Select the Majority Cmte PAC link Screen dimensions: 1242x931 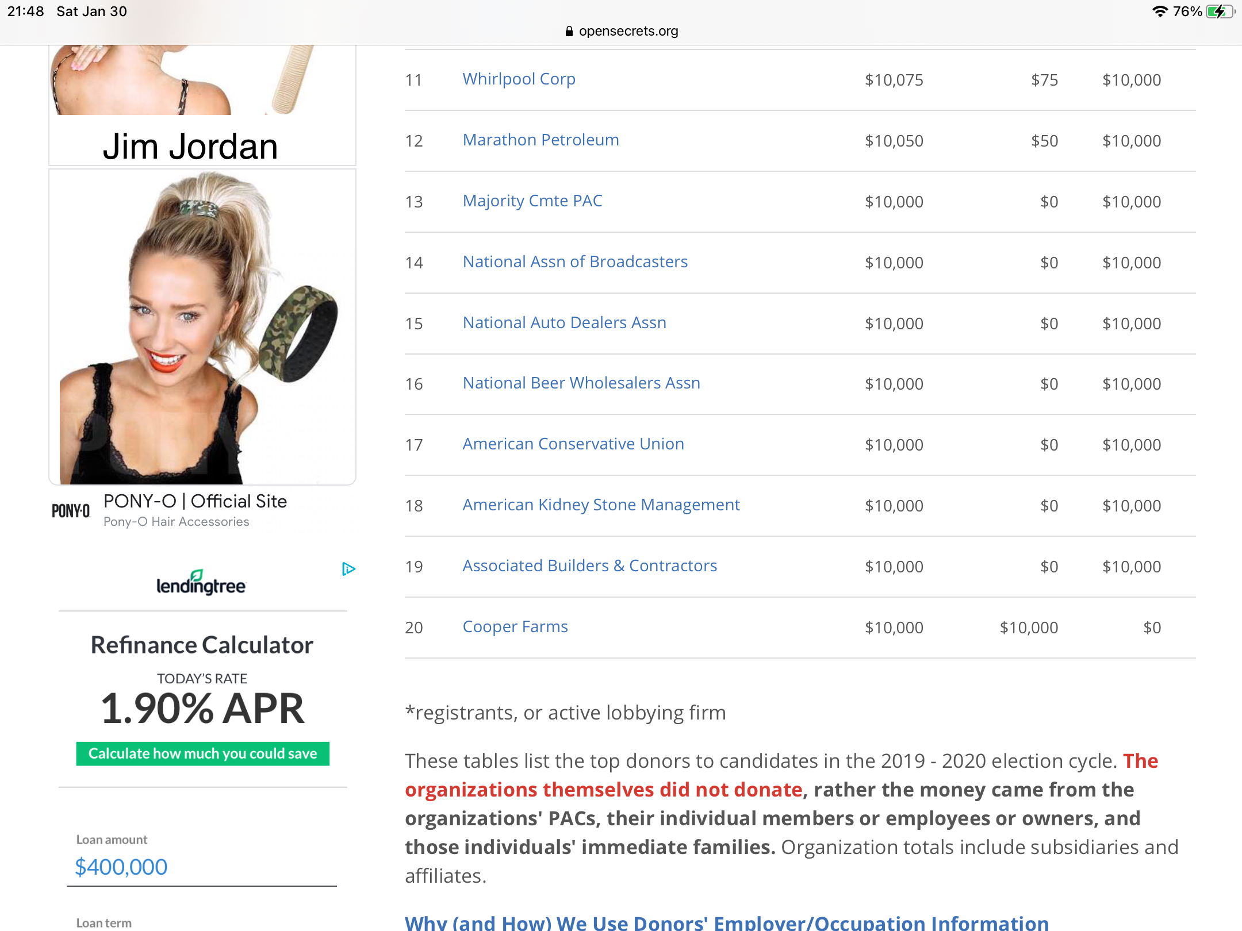tap(532, 201)
